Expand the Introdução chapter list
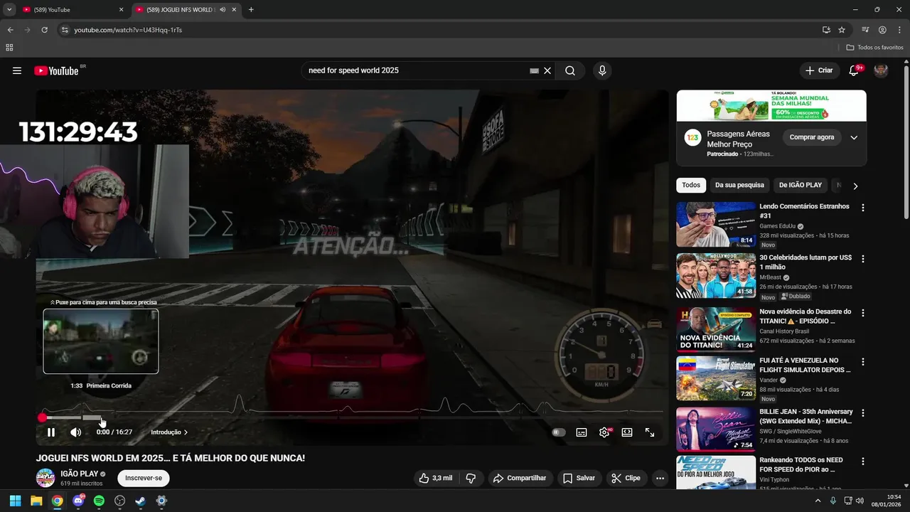Screen dimensions: 910x512 [x=169, y=432]
